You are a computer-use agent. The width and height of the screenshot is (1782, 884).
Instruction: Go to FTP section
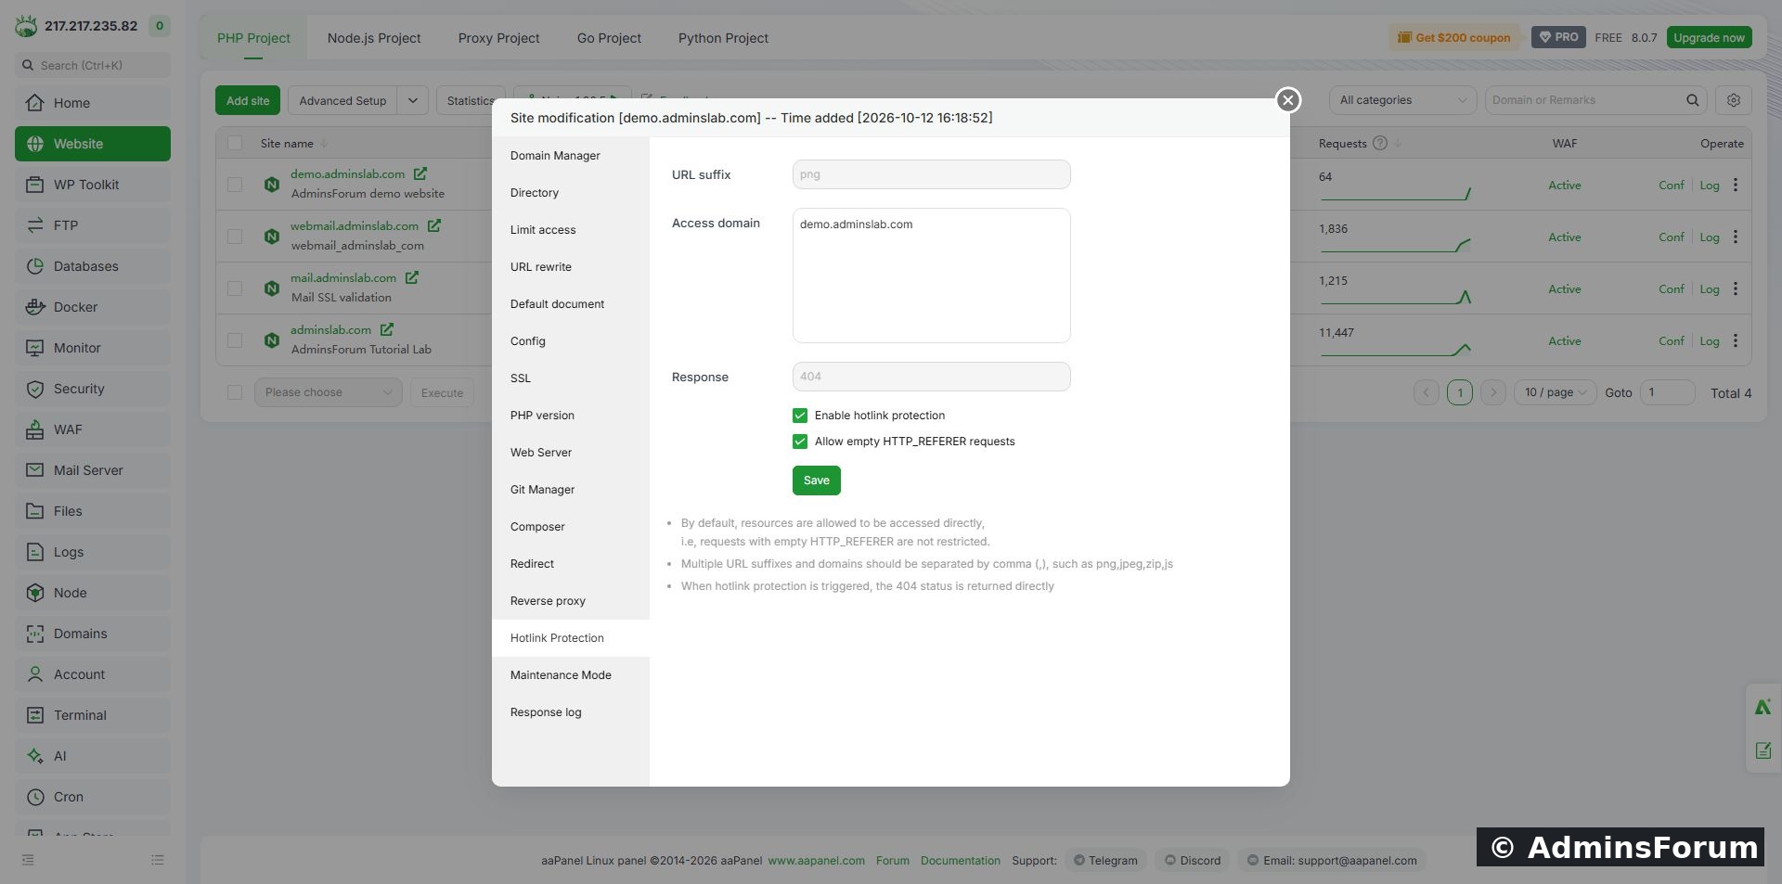pyautogui.click(x=93, y=225)
